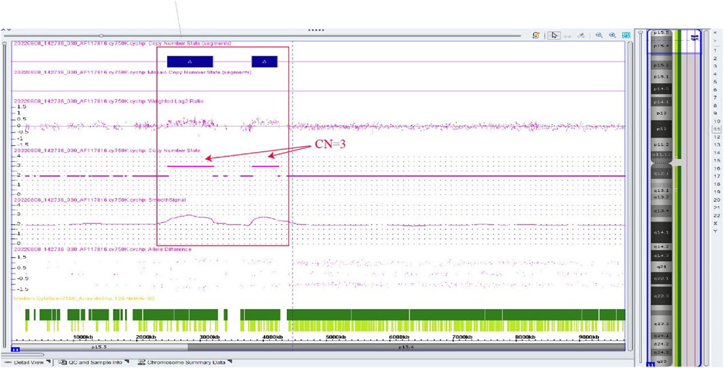
Task: Click the horizontal scrollbar below the cytoband bar
Action: [23, 354]
